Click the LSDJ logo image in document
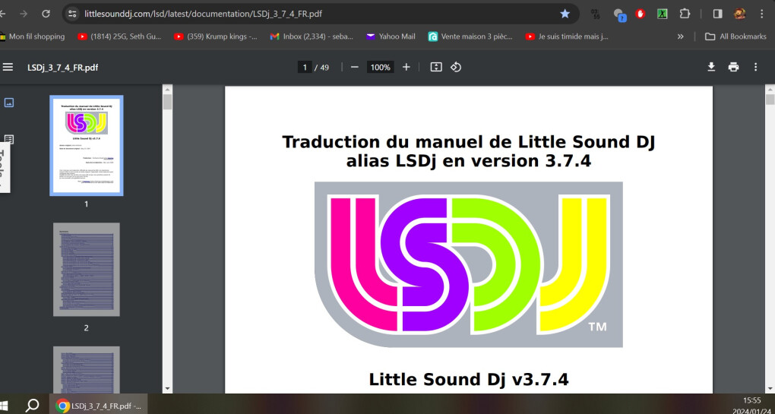Screen dimensions: 775x414 (x=469, y=264)
